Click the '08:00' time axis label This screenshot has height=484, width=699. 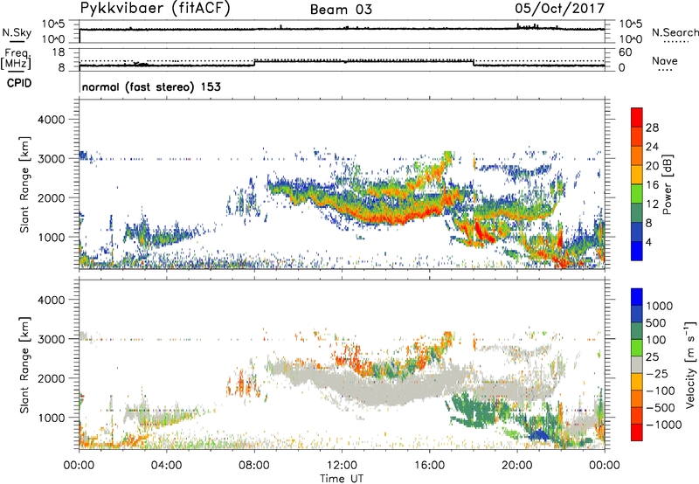coord(254,466)
